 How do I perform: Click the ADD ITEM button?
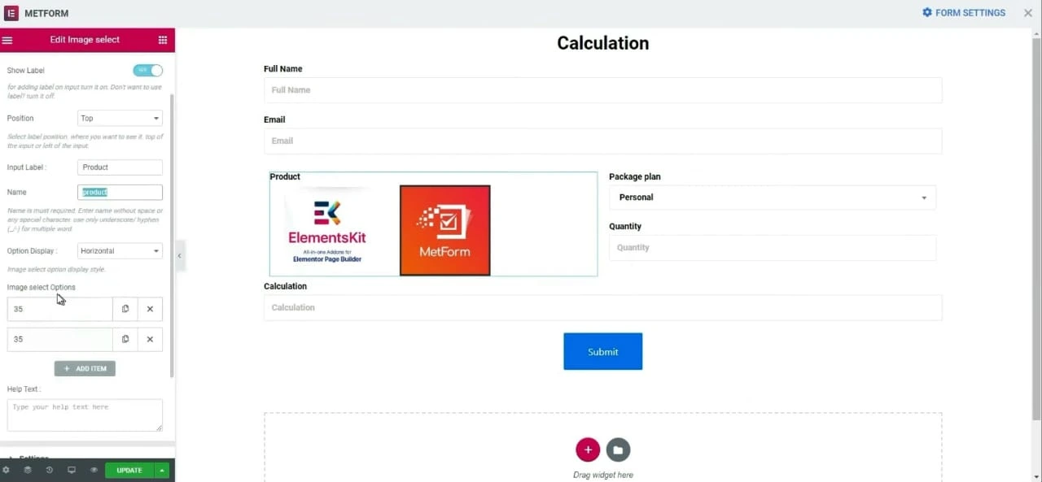[85, 369]
